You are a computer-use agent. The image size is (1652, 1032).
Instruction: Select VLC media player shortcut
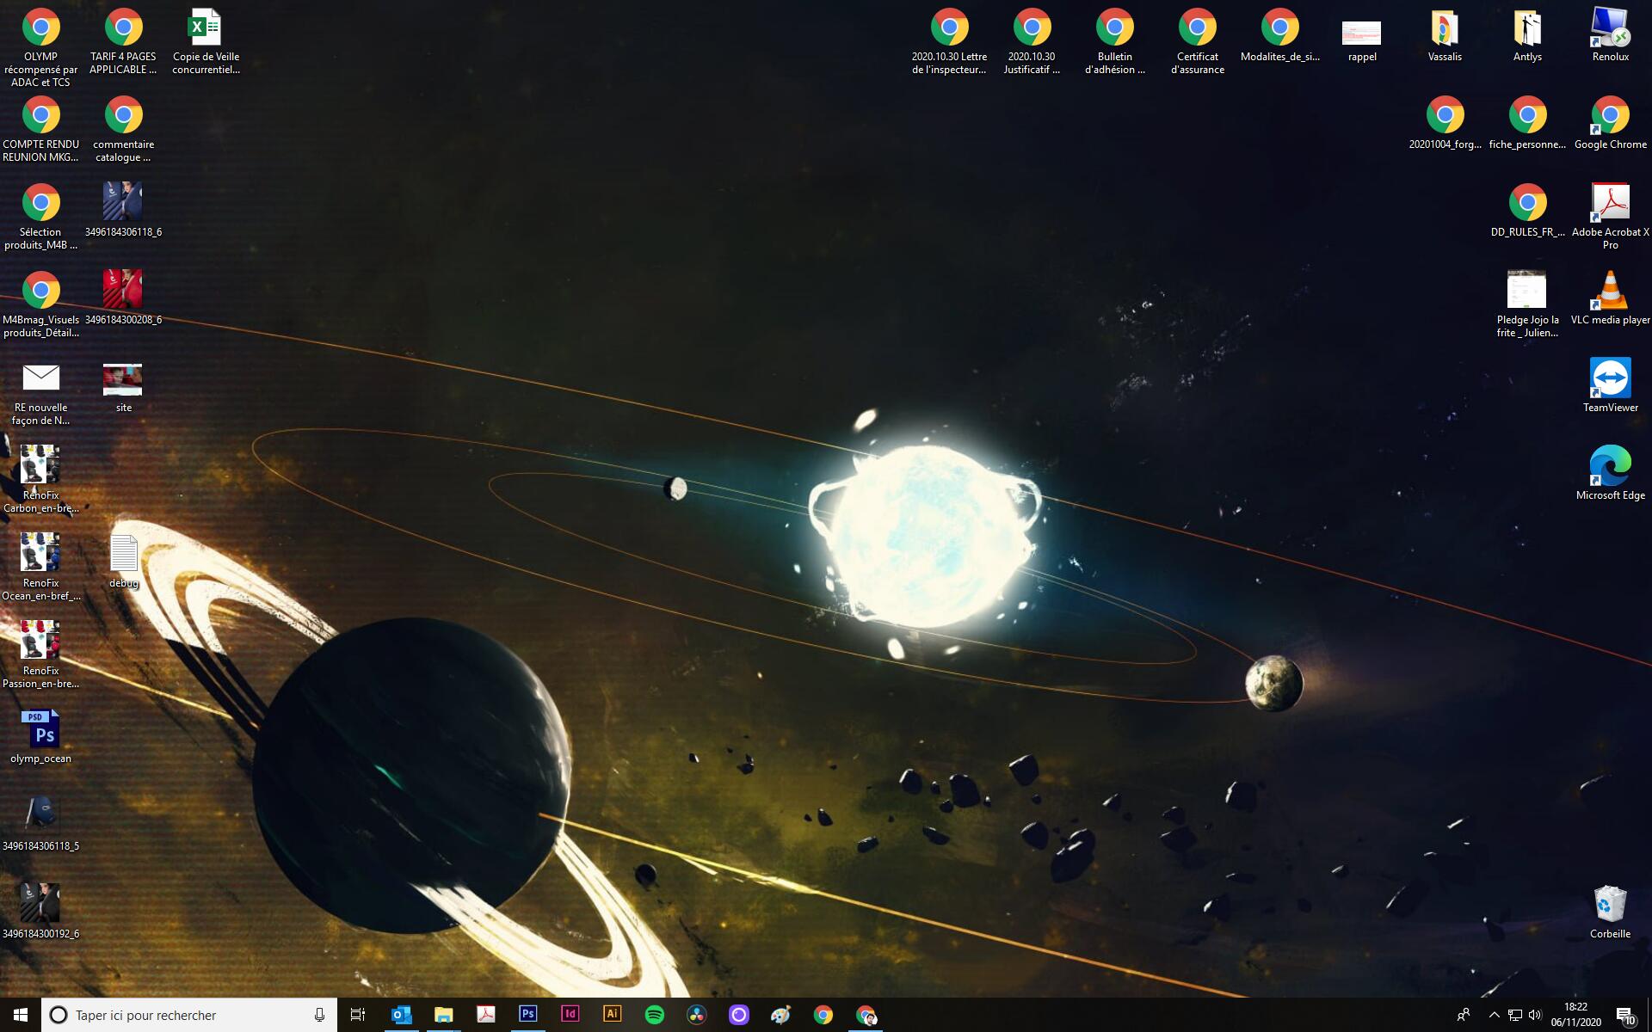(x=1610, y=291)
